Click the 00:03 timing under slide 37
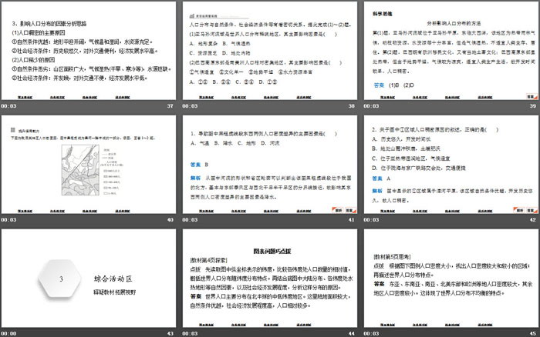This screenshot has width=540, height=337. click(x=8, y=106)
